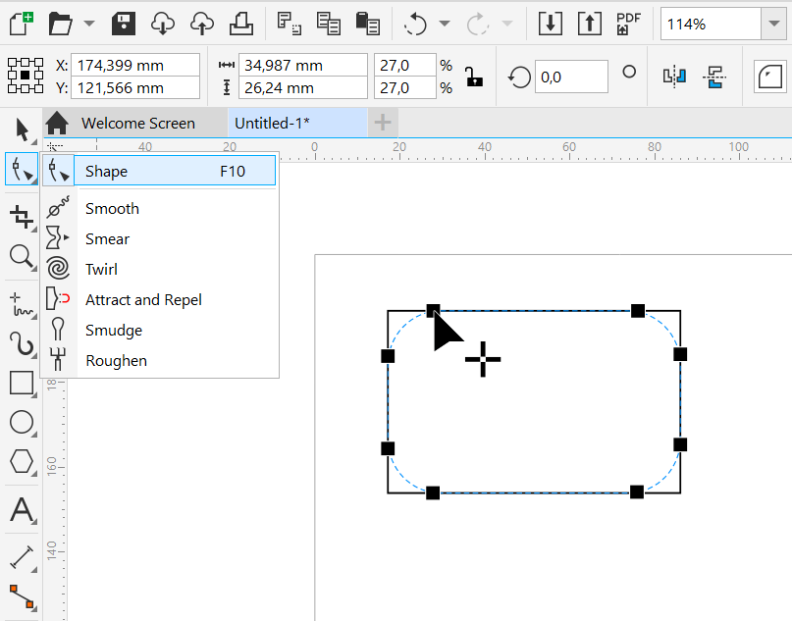This screenshot has height=621, width=792.
Task: Select the Text tool
Action: point(22,509)
